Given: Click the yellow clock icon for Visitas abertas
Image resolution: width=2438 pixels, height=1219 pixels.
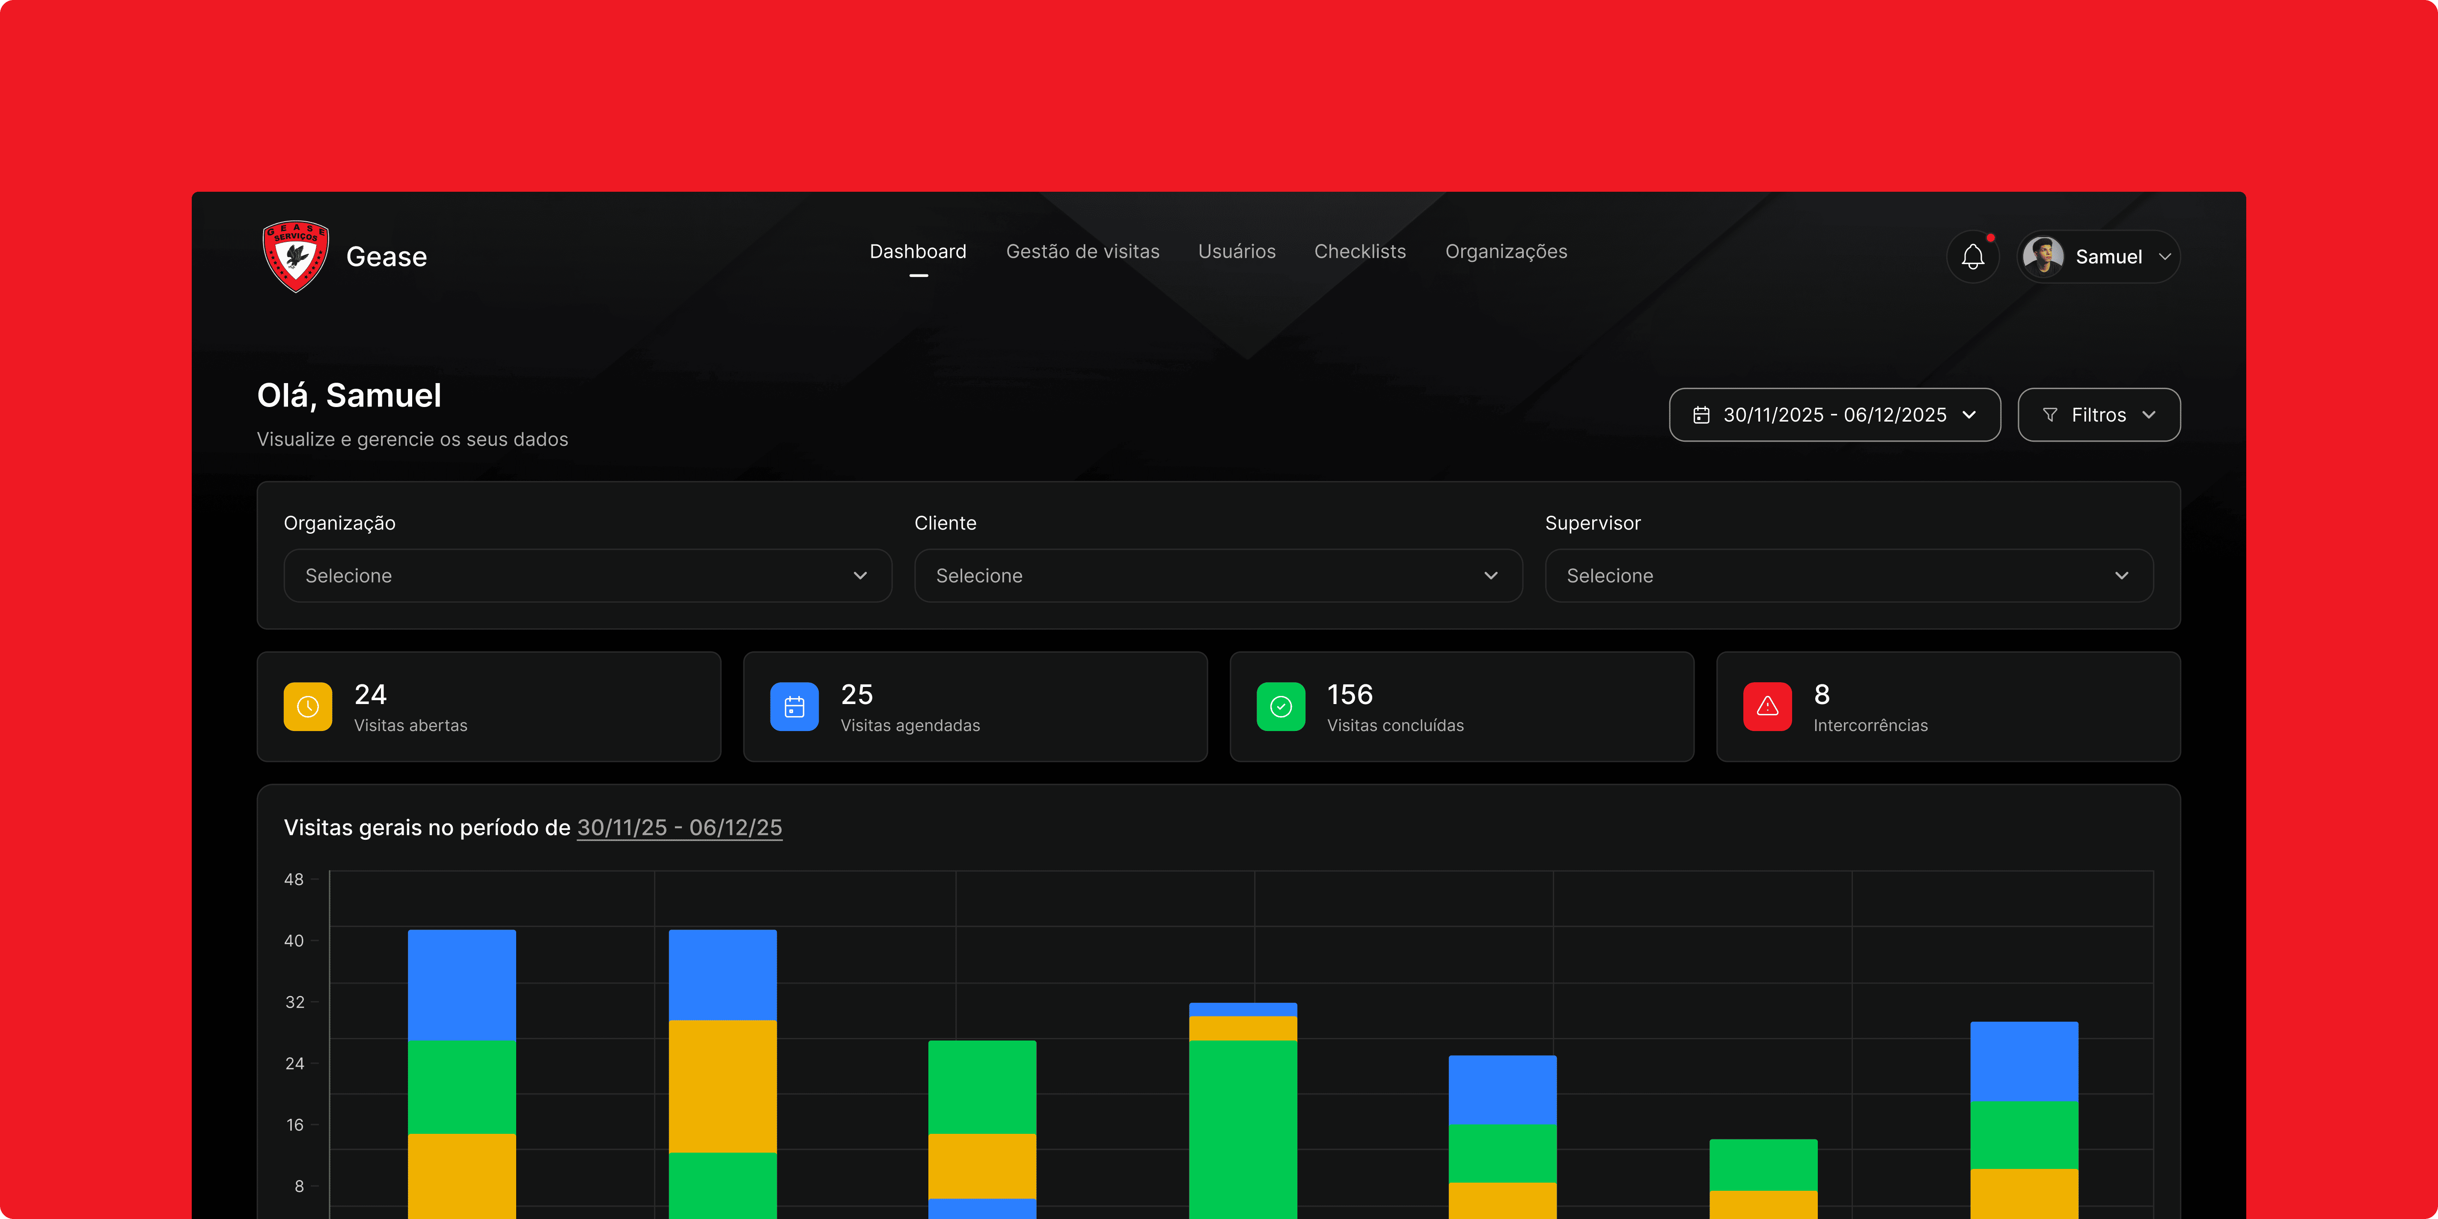Looking at the screenshot, I should point(308,707).
